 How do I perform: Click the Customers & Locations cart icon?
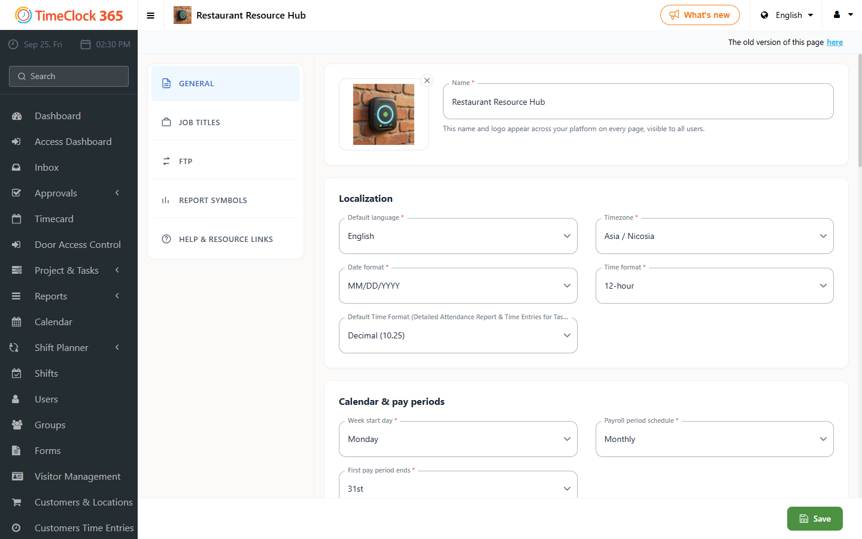click(x=17, y=502)
